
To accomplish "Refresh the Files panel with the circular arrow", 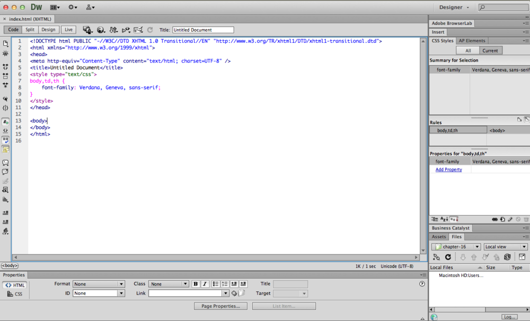I will pos(448,256).
